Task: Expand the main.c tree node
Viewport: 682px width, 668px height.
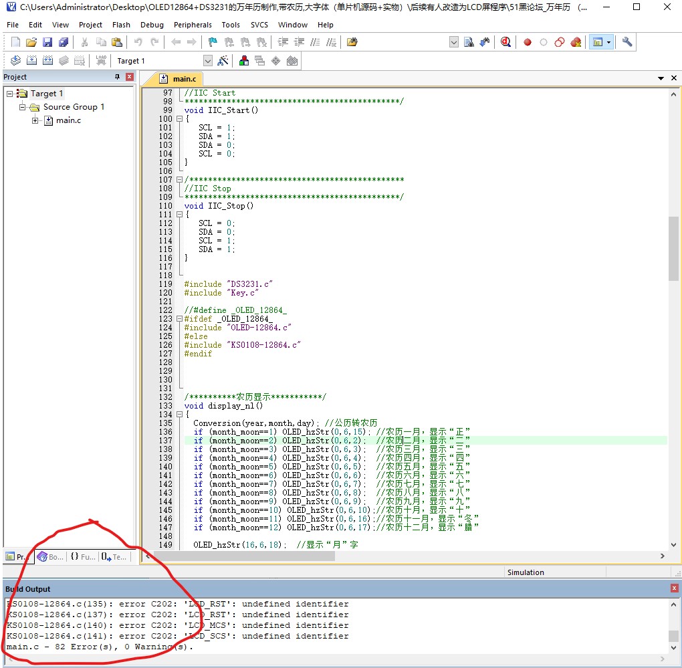Action: [35, 120]
